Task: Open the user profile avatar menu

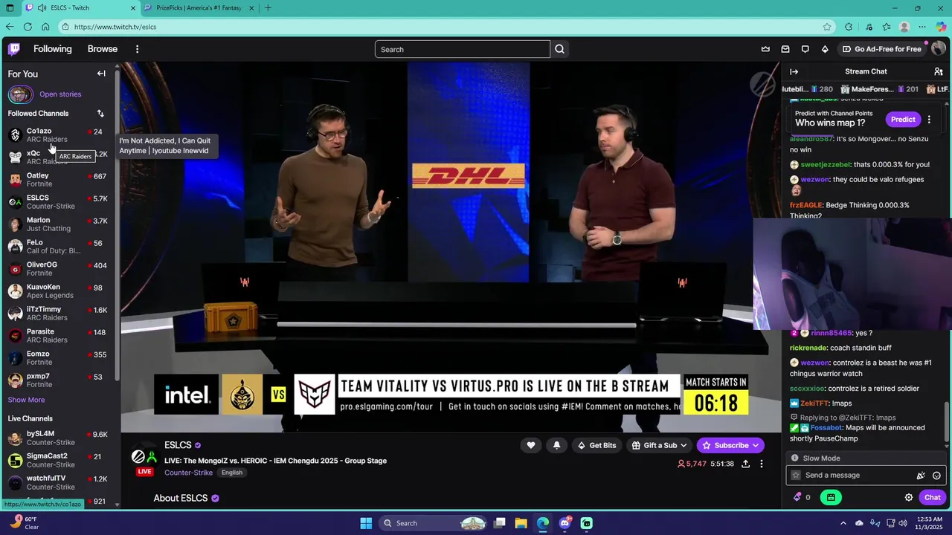Action: point(938,49)
